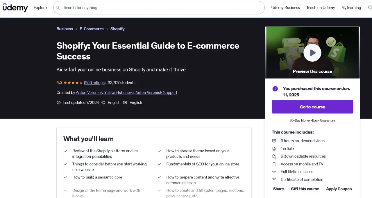Click breadcrumb chevron after Business

click(76, 29)
